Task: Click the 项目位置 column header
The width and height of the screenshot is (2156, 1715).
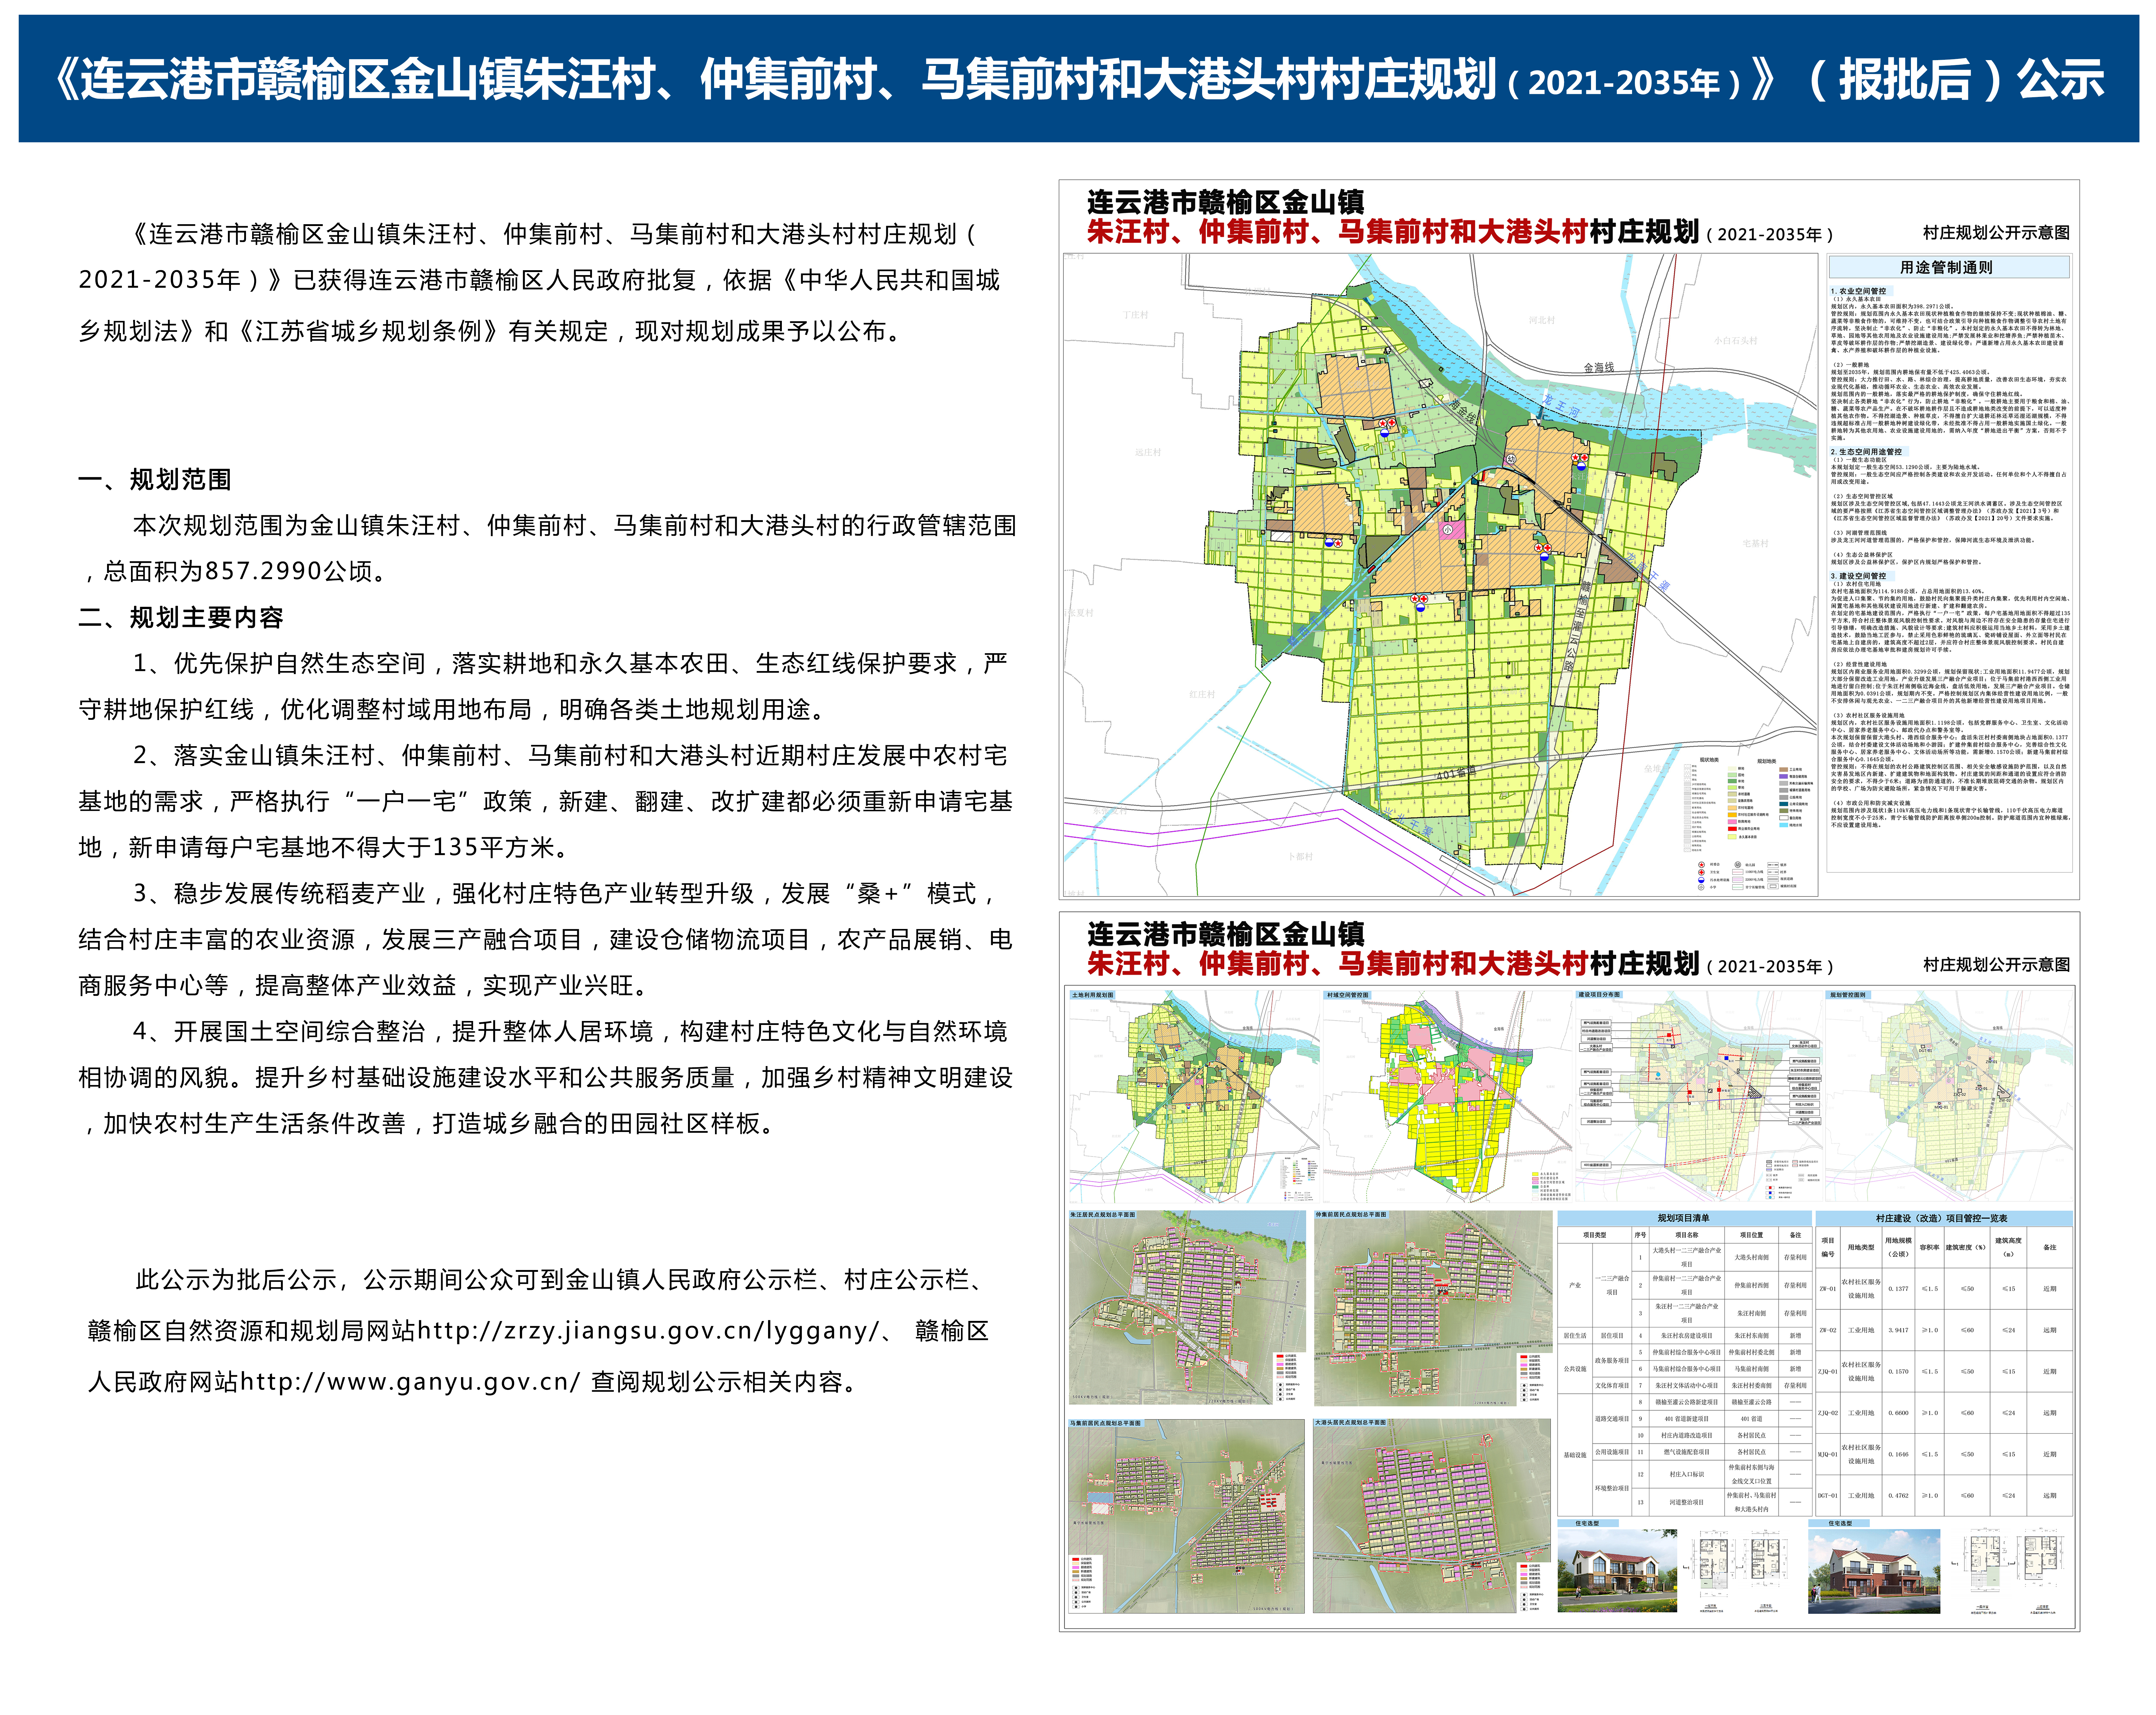Action: click(x=1752, y=1235)
